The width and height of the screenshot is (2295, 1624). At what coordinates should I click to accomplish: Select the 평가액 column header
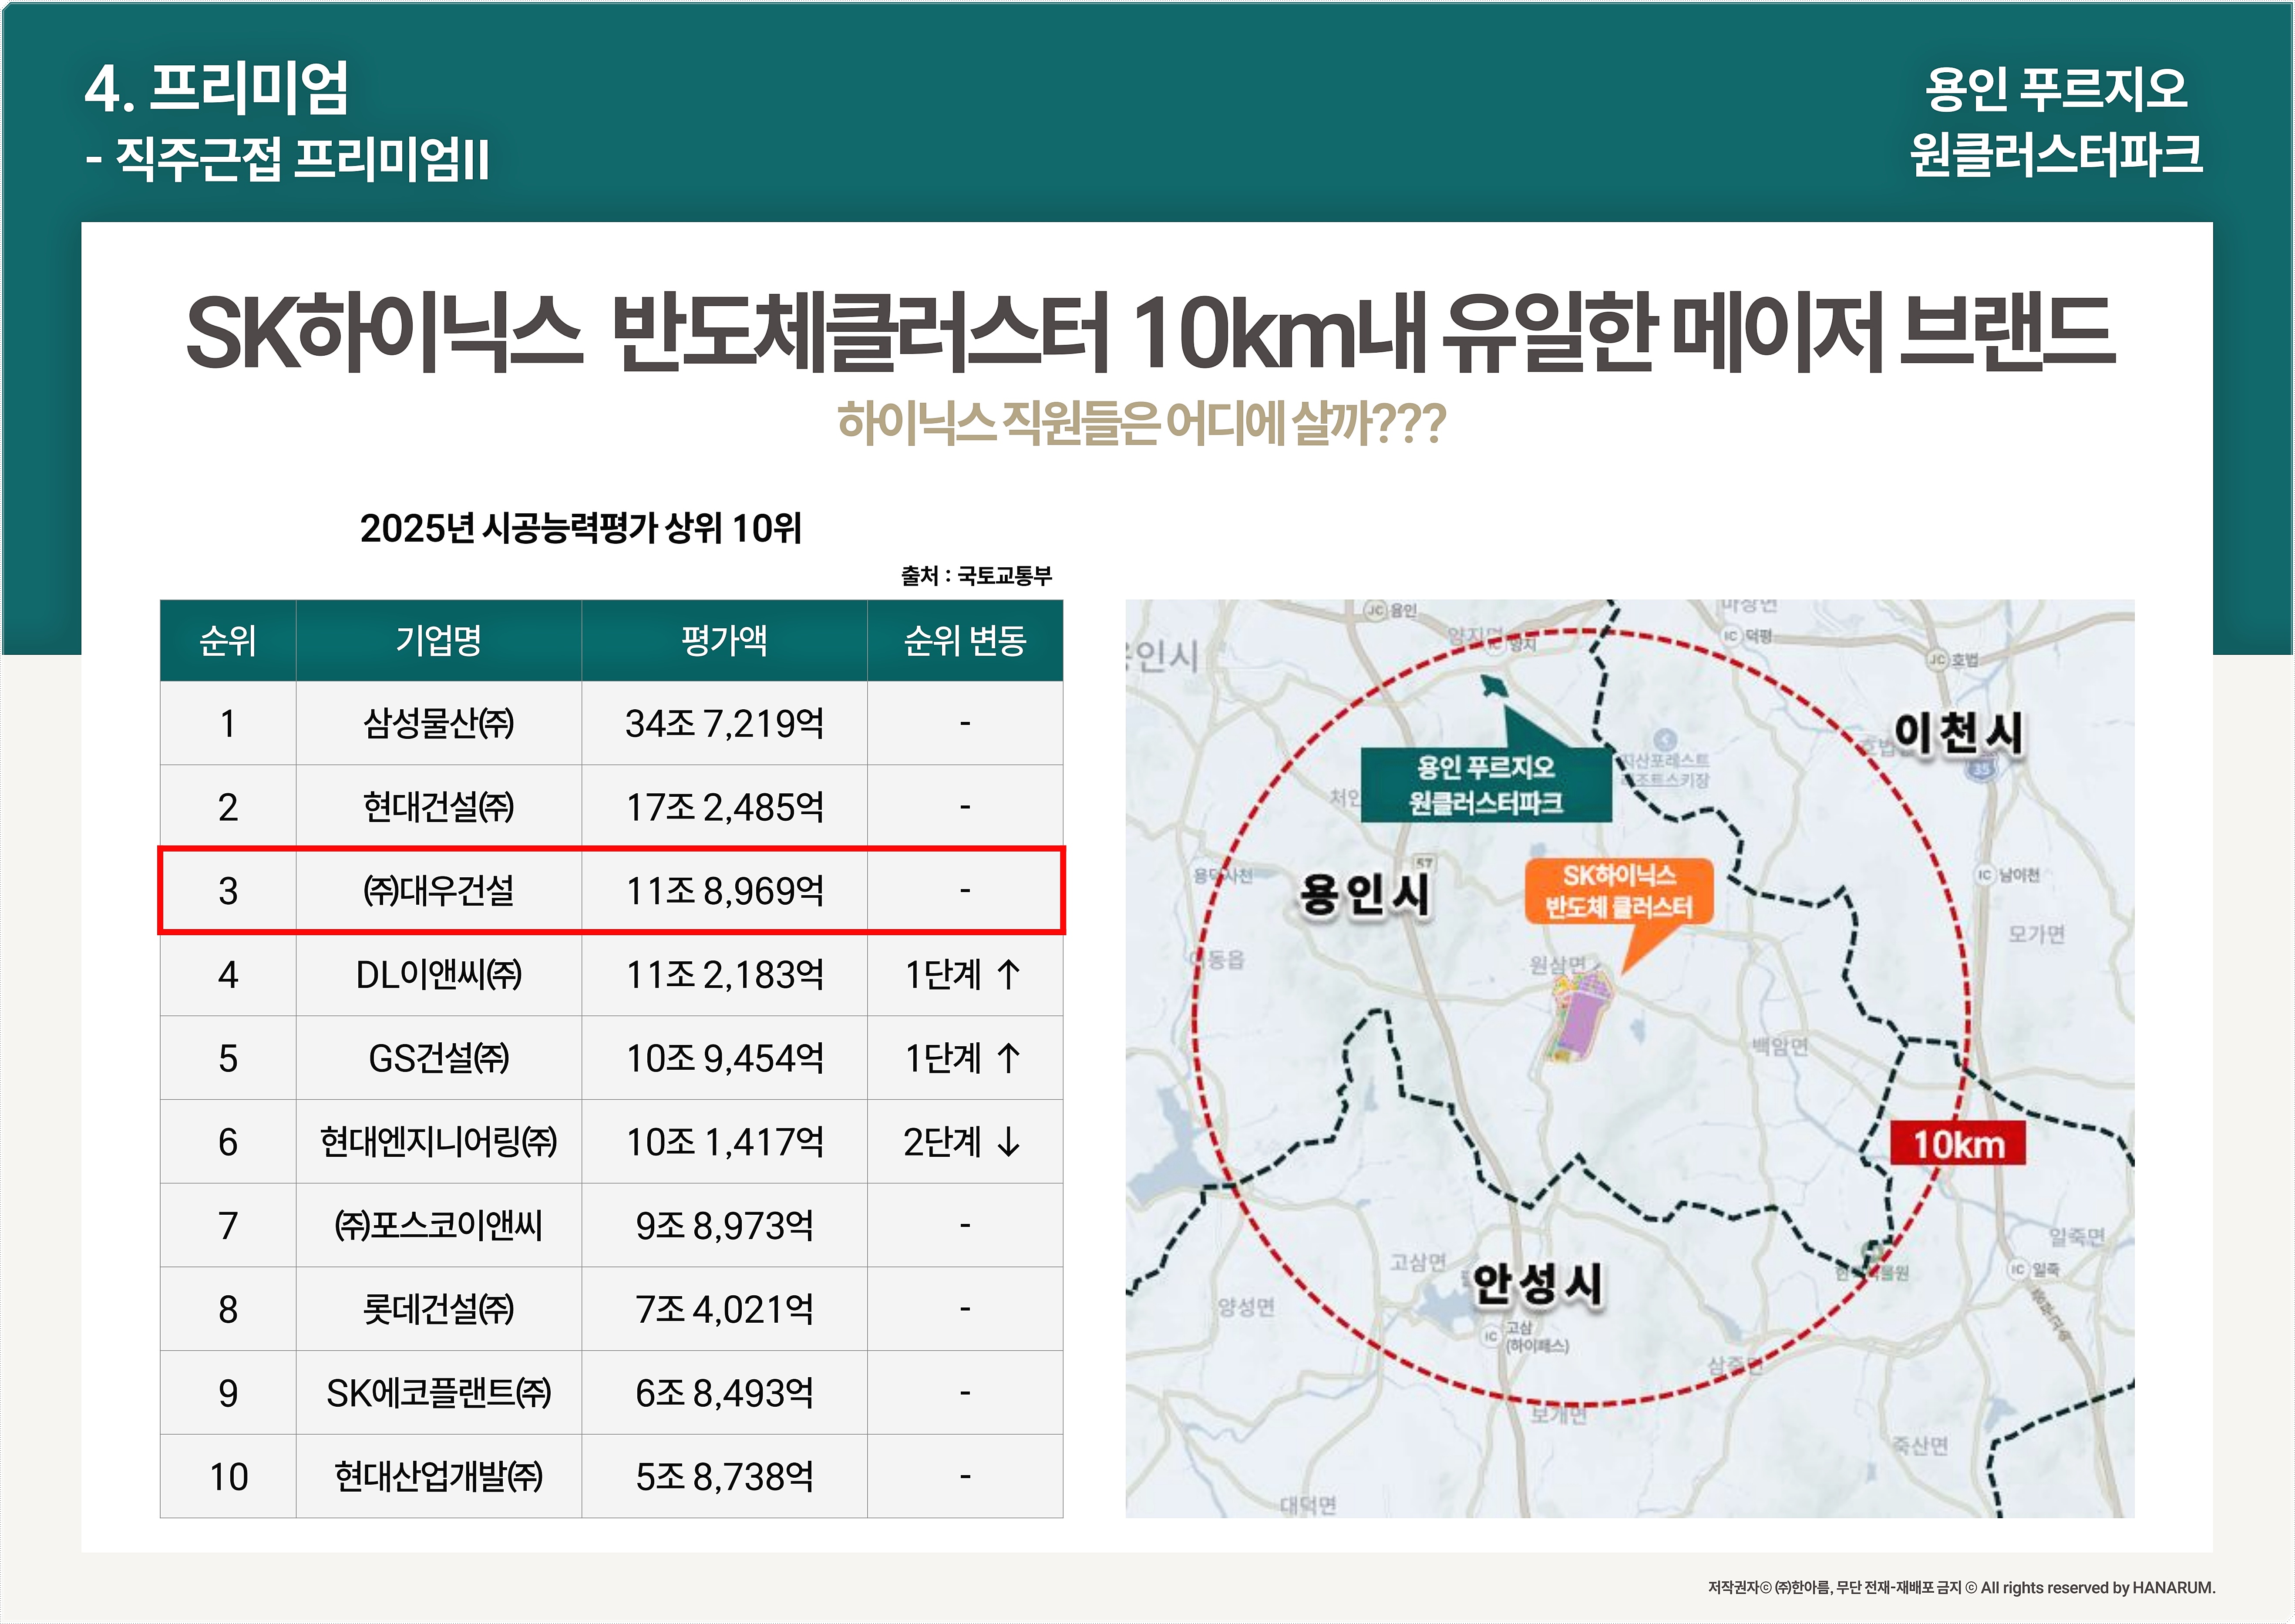(723, 640)
